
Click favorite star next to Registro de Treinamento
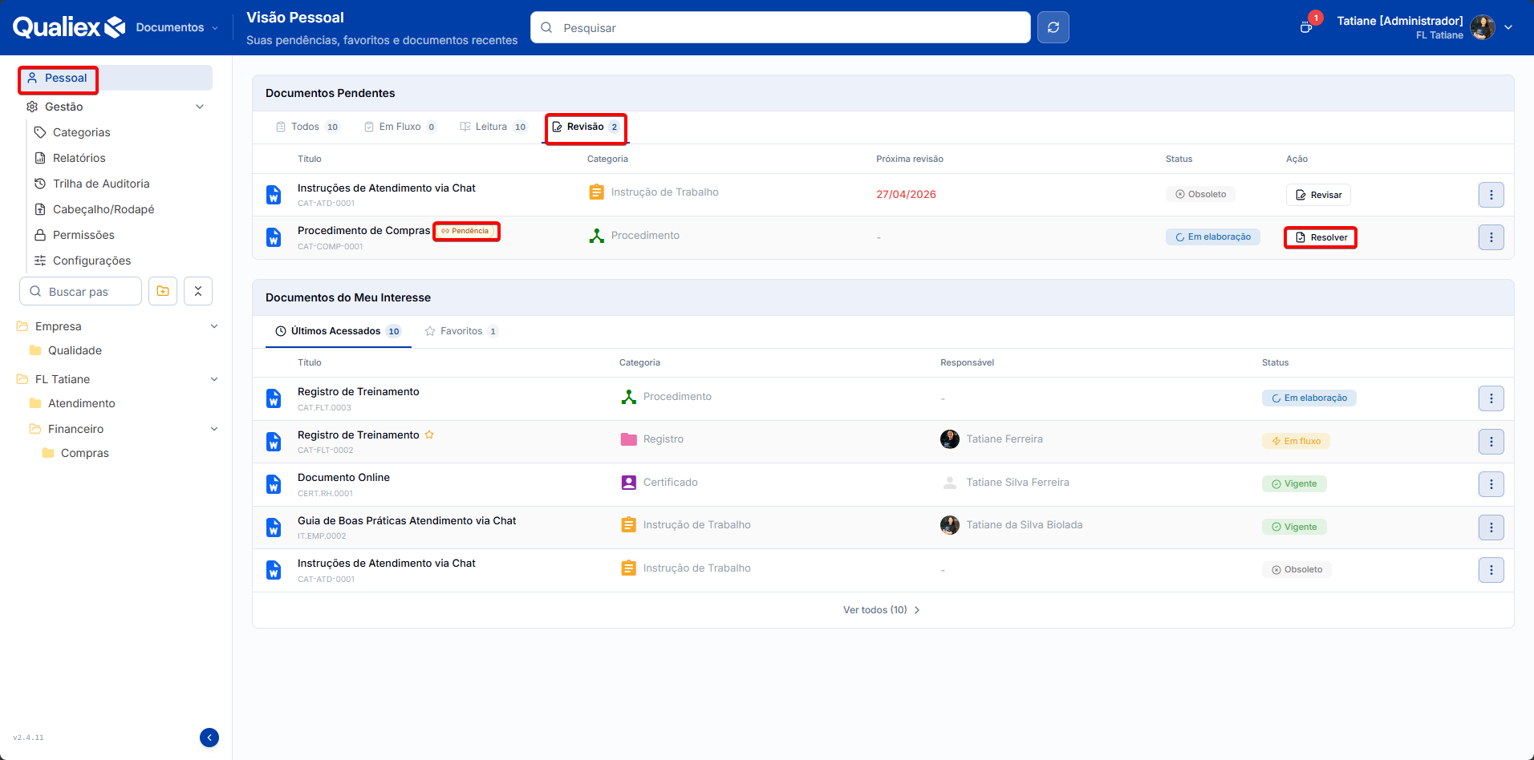click(x=429, y=435)
